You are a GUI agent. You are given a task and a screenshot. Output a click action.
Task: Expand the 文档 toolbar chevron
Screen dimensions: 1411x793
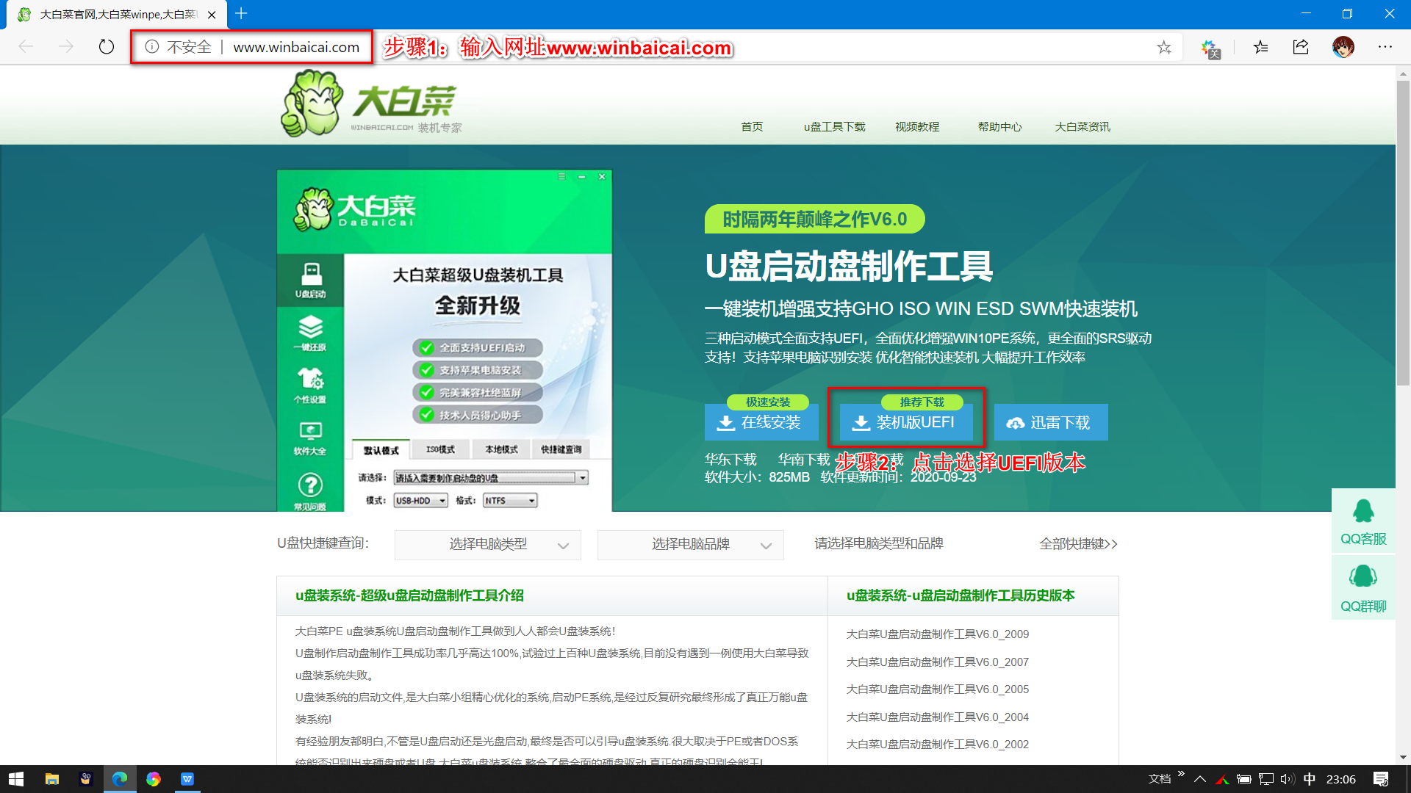1181,774
